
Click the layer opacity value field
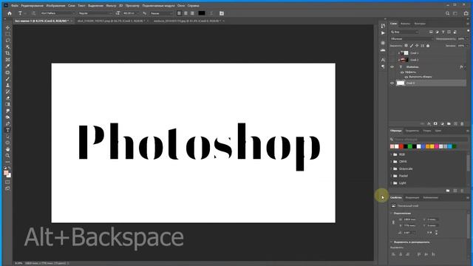461,39
